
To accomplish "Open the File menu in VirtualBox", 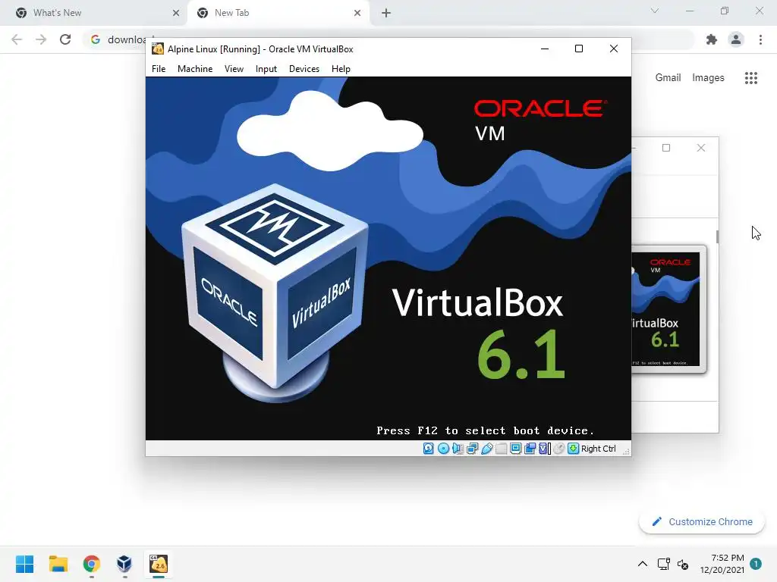I will click(x=159, y=69).
